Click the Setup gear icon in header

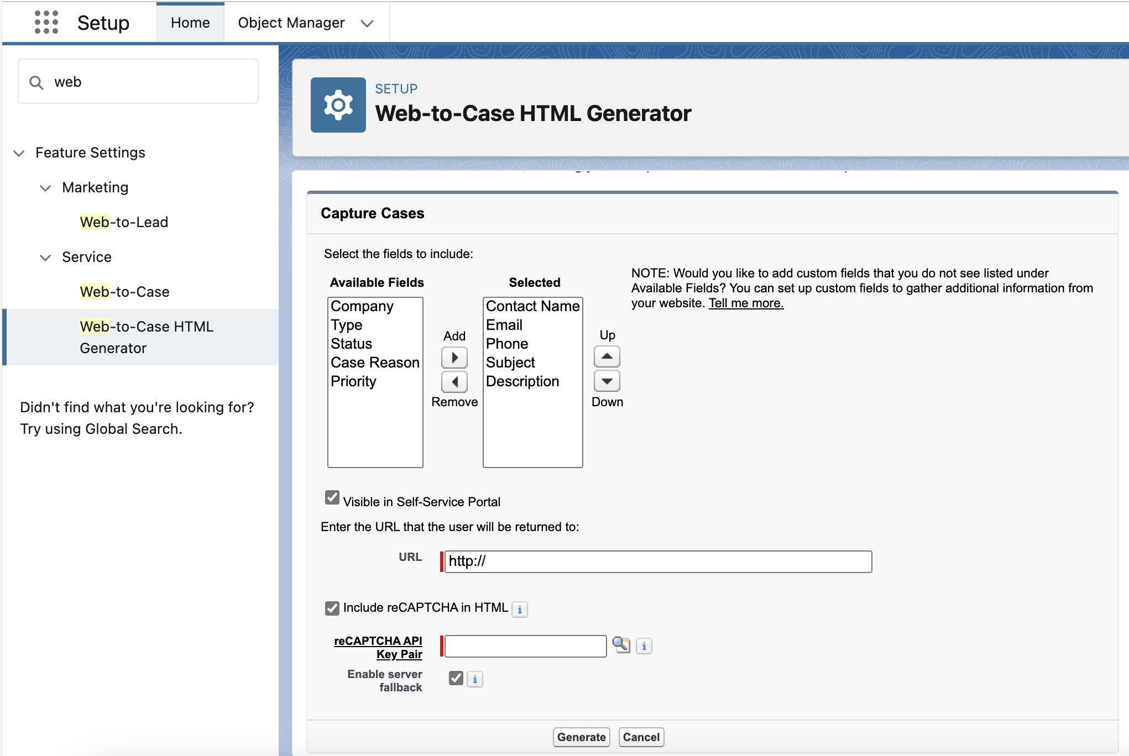[338, 105]
